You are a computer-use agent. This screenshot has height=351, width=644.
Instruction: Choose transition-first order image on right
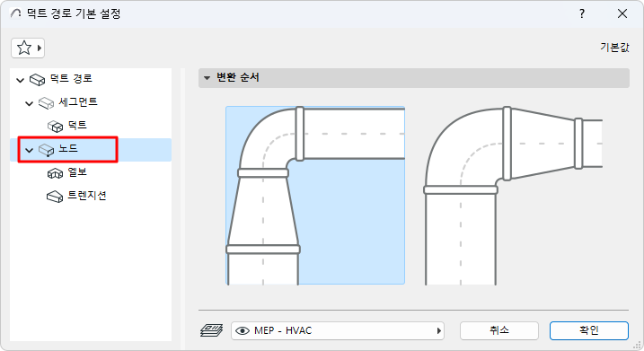pyautogui.click(x=513, y=195)
